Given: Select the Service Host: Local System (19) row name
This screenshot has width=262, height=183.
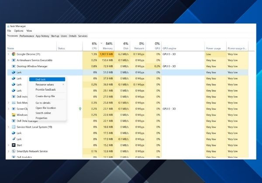Looking at the screenshot, I should [x=34, y=127].
